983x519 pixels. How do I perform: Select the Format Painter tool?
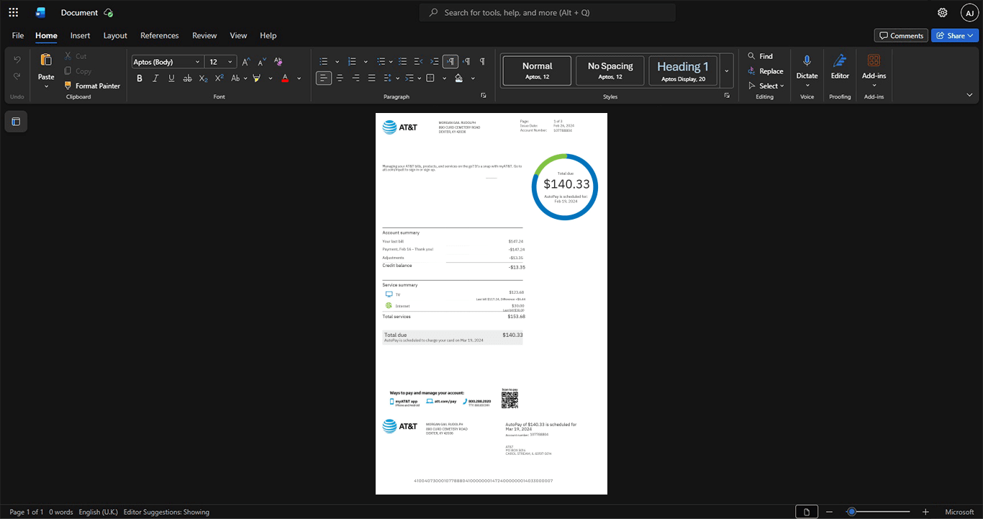[x=92, y=86]
